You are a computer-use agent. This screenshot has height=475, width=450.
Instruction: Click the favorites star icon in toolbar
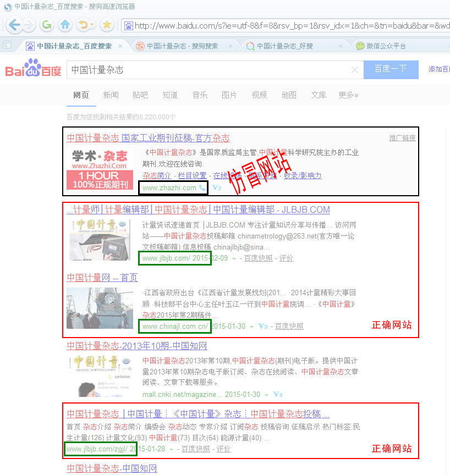tap(107, 25)
